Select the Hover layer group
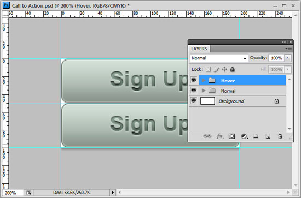This screenshot has width=301, height=198. [x=242, y=80]
